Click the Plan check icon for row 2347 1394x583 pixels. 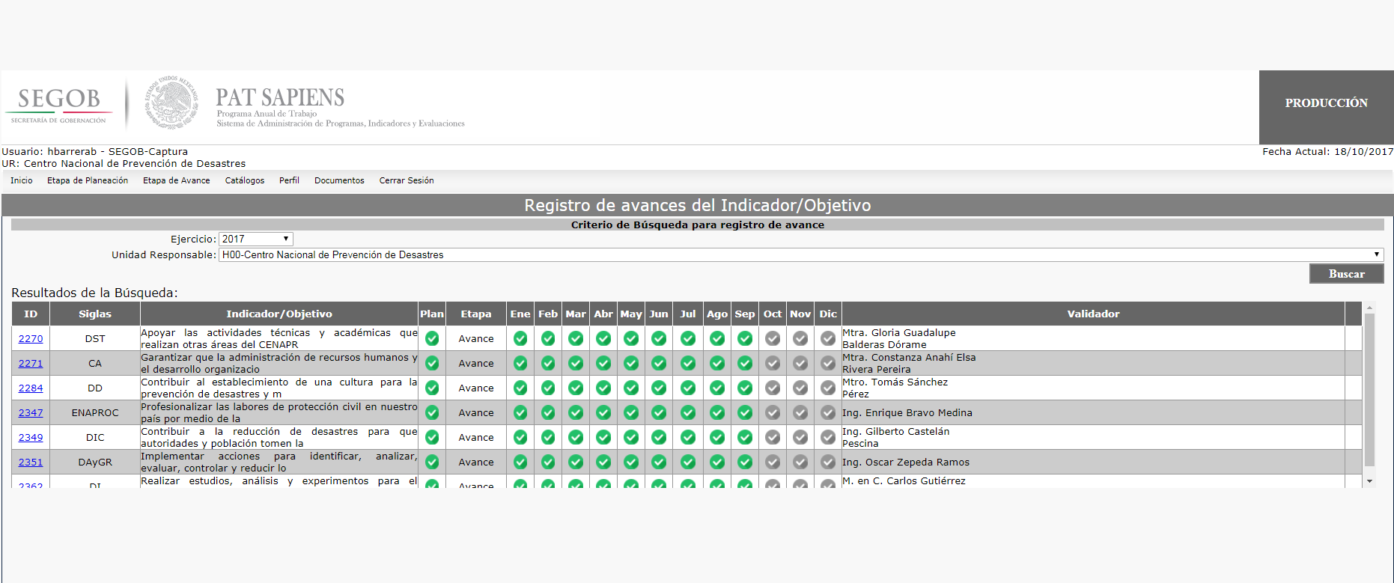coord(432,412)
